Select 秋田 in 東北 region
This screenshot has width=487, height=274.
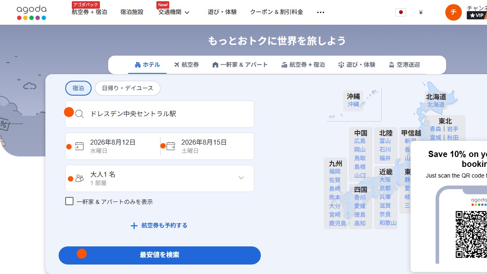453,137
